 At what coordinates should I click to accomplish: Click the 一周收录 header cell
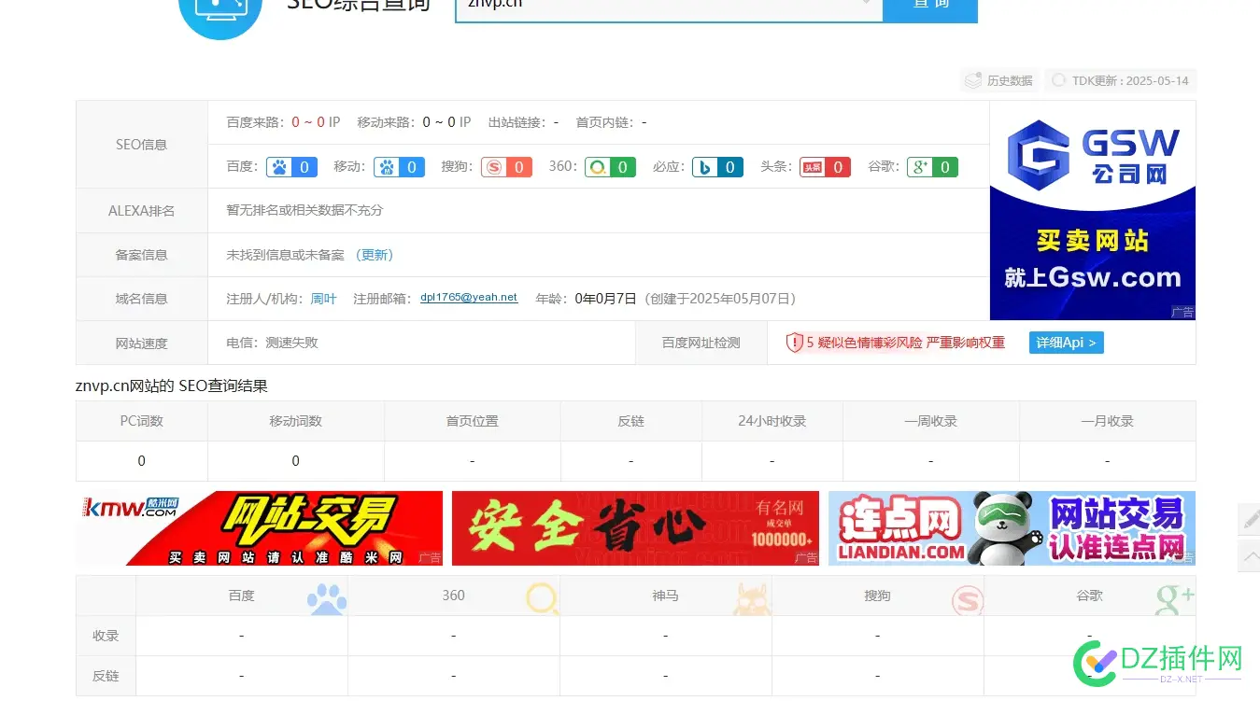coord(931,421)
